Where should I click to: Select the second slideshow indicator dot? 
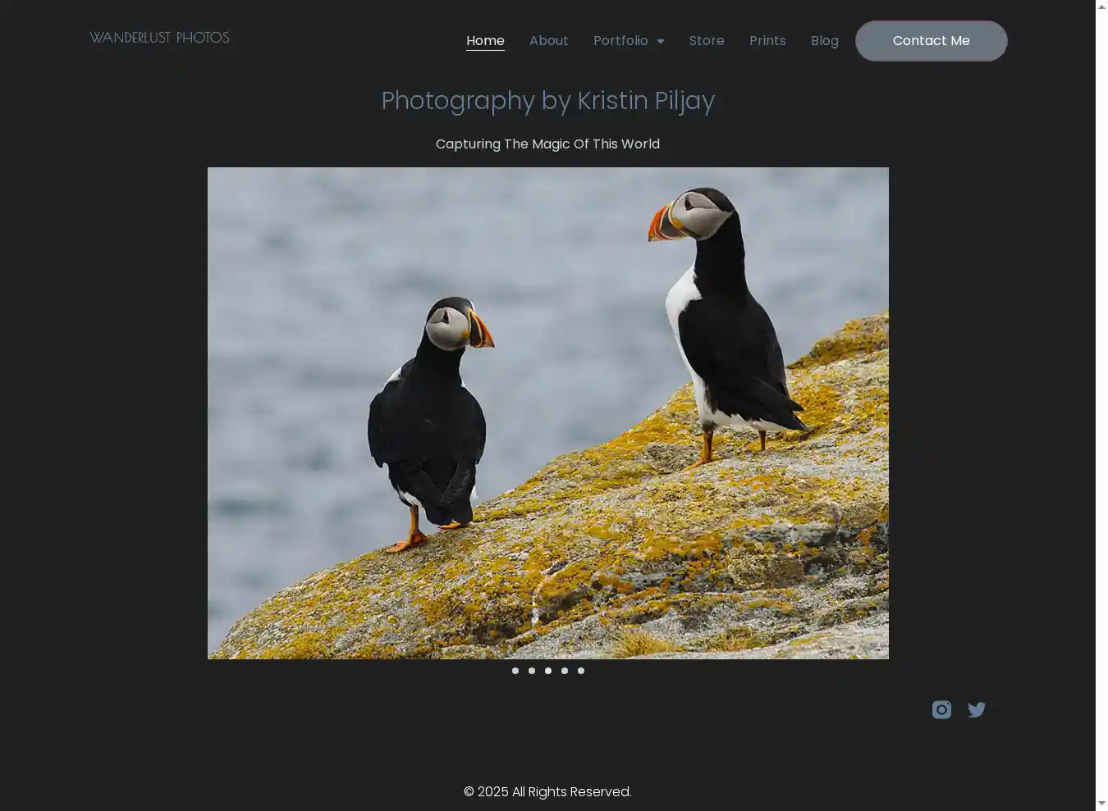pos(532,671)
